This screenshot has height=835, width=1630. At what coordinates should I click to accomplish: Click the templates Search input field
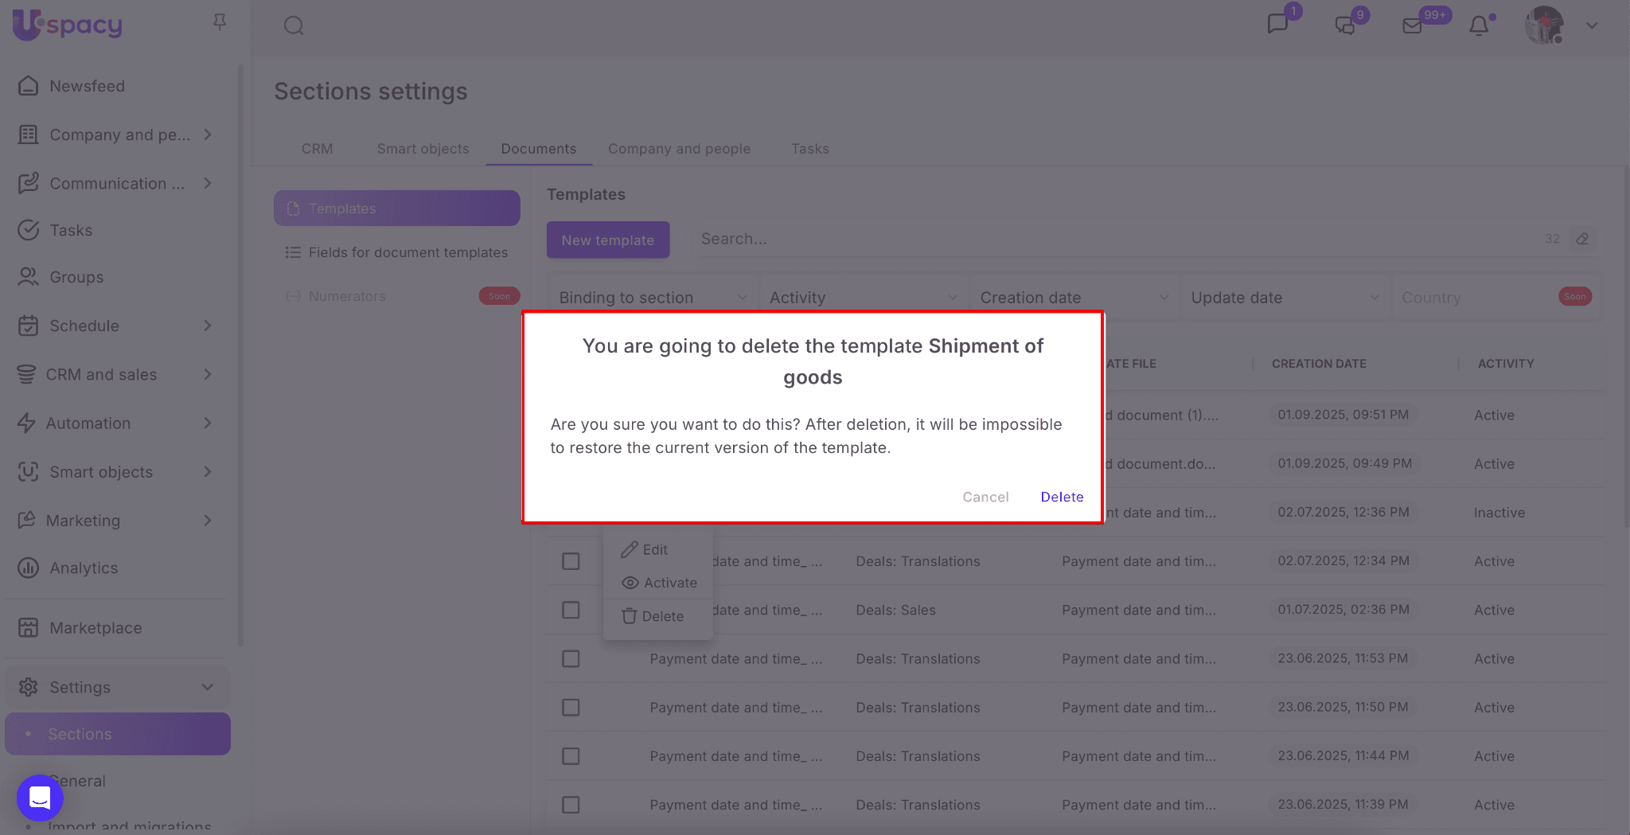click(x=1114, y=239)
